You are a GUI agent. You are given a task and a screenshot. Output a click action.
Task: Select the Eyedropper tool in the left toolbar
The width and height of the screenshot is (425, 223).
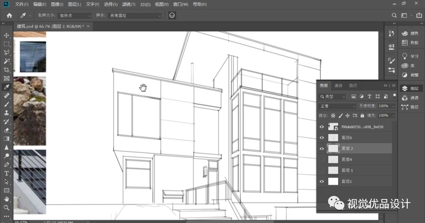tap(7, 87)
